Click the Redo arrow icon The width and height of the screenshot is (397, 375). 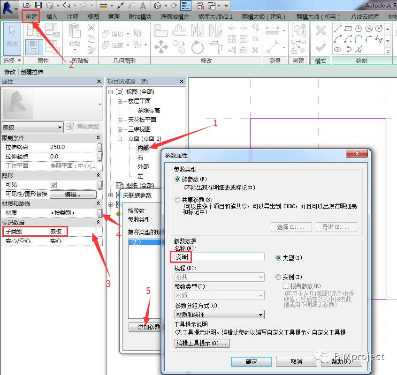click(x=84, y=5)
